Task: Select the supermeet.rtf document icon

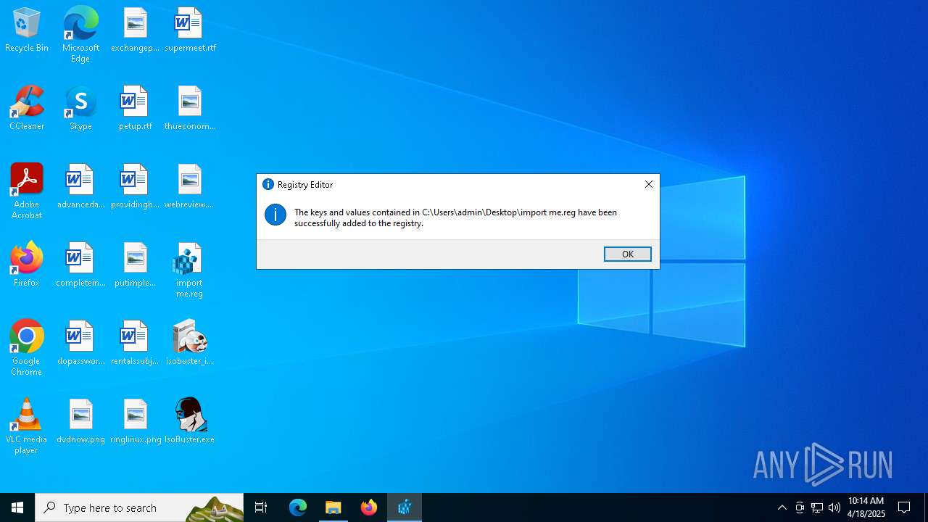Action: point(190,30)
